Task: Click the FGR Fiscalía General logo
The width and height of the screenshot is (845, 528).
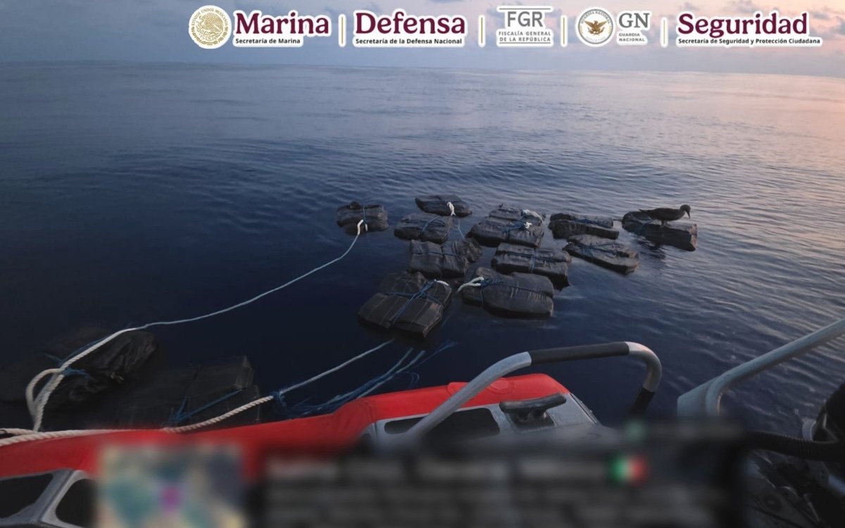Action: pyautogui.click(x=525, y=26)
